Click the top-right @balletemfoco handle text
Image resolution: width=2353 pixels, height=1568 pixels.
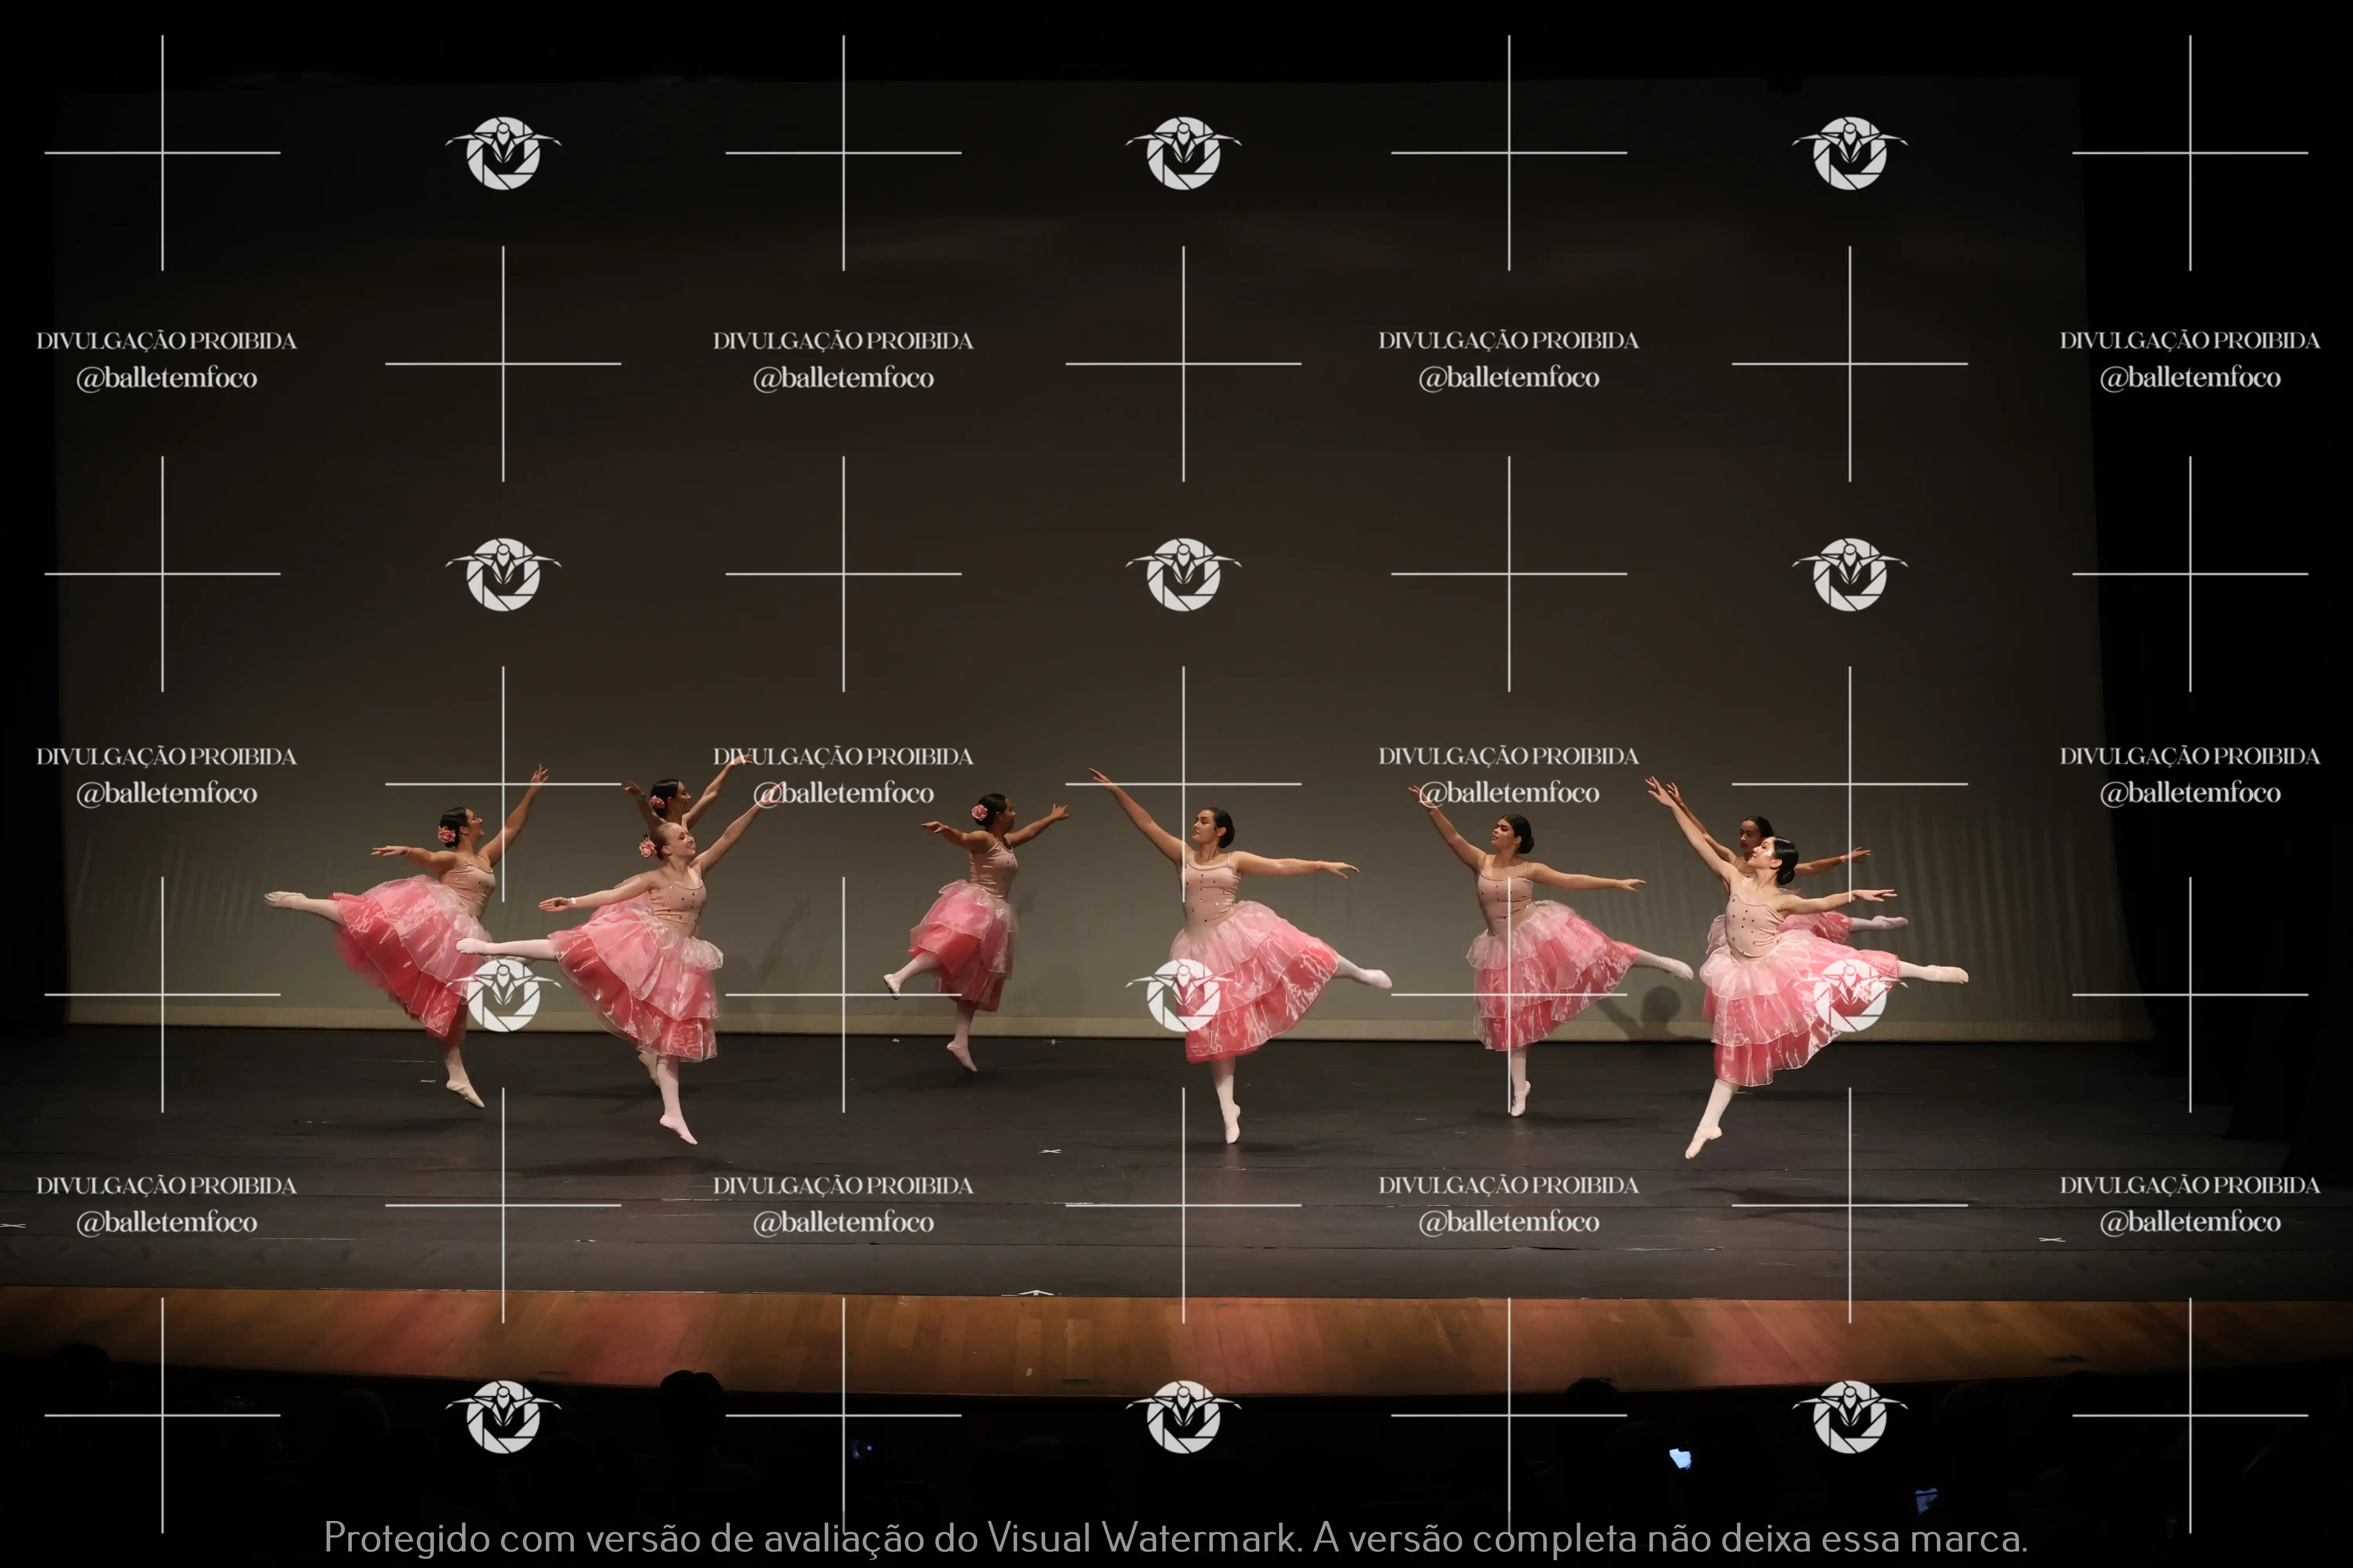tap(2190, 378)
